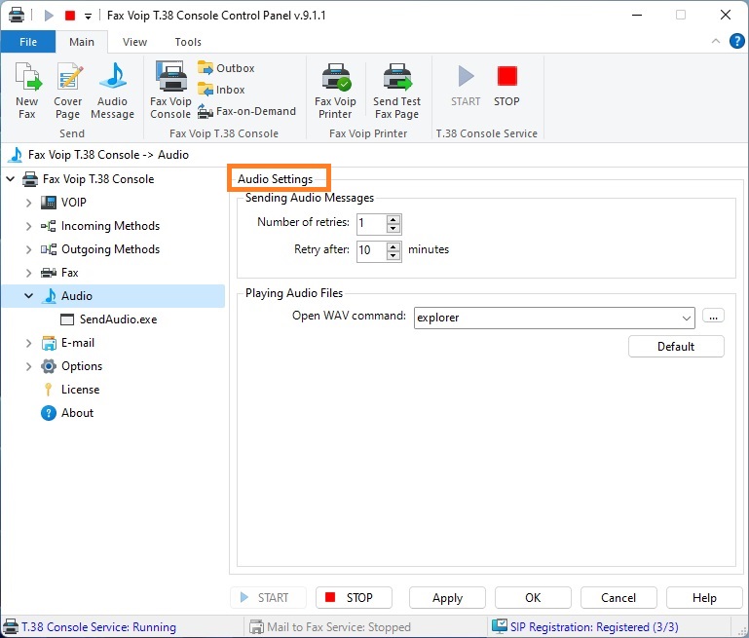The width and height of the screenshot is (749, 638).
Task: Click the Help button
Action: (x=704, y=598)
